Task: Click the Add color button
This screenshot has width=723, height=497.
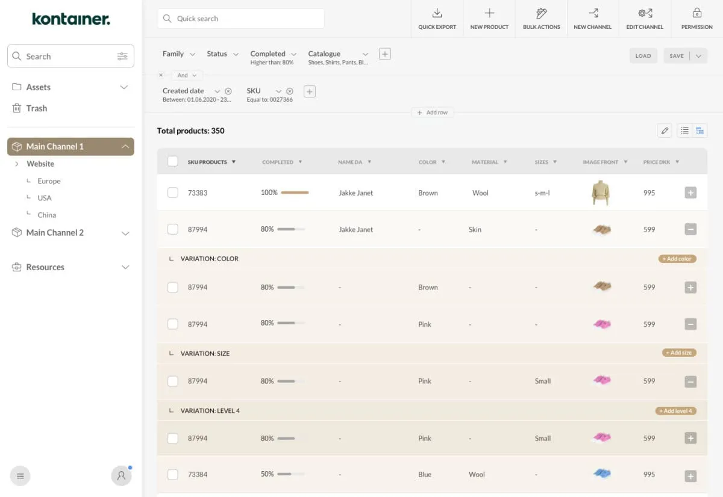Action: (x=677, y=259)
